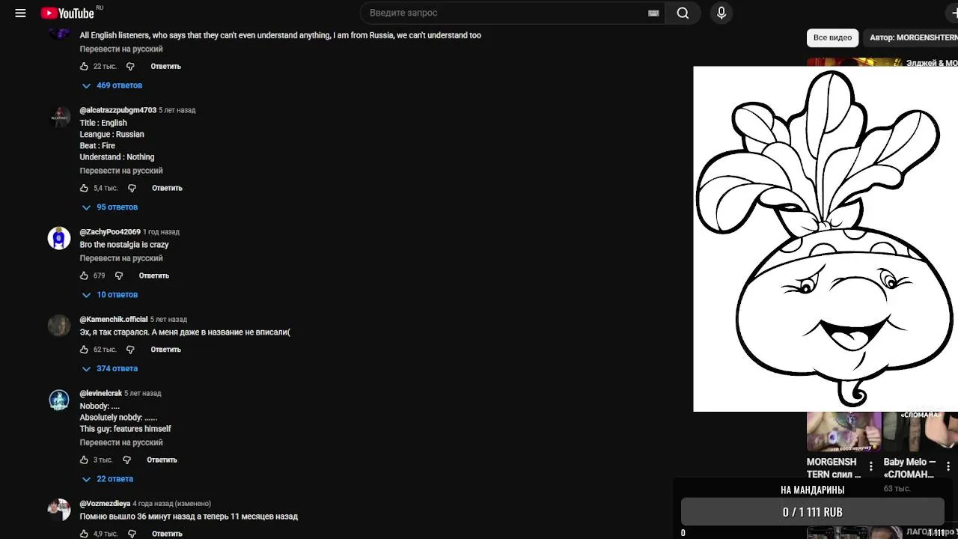
Task: Open the 'MORGENSHTERN слил ...' video title
Action: click(x=834, y=468)
